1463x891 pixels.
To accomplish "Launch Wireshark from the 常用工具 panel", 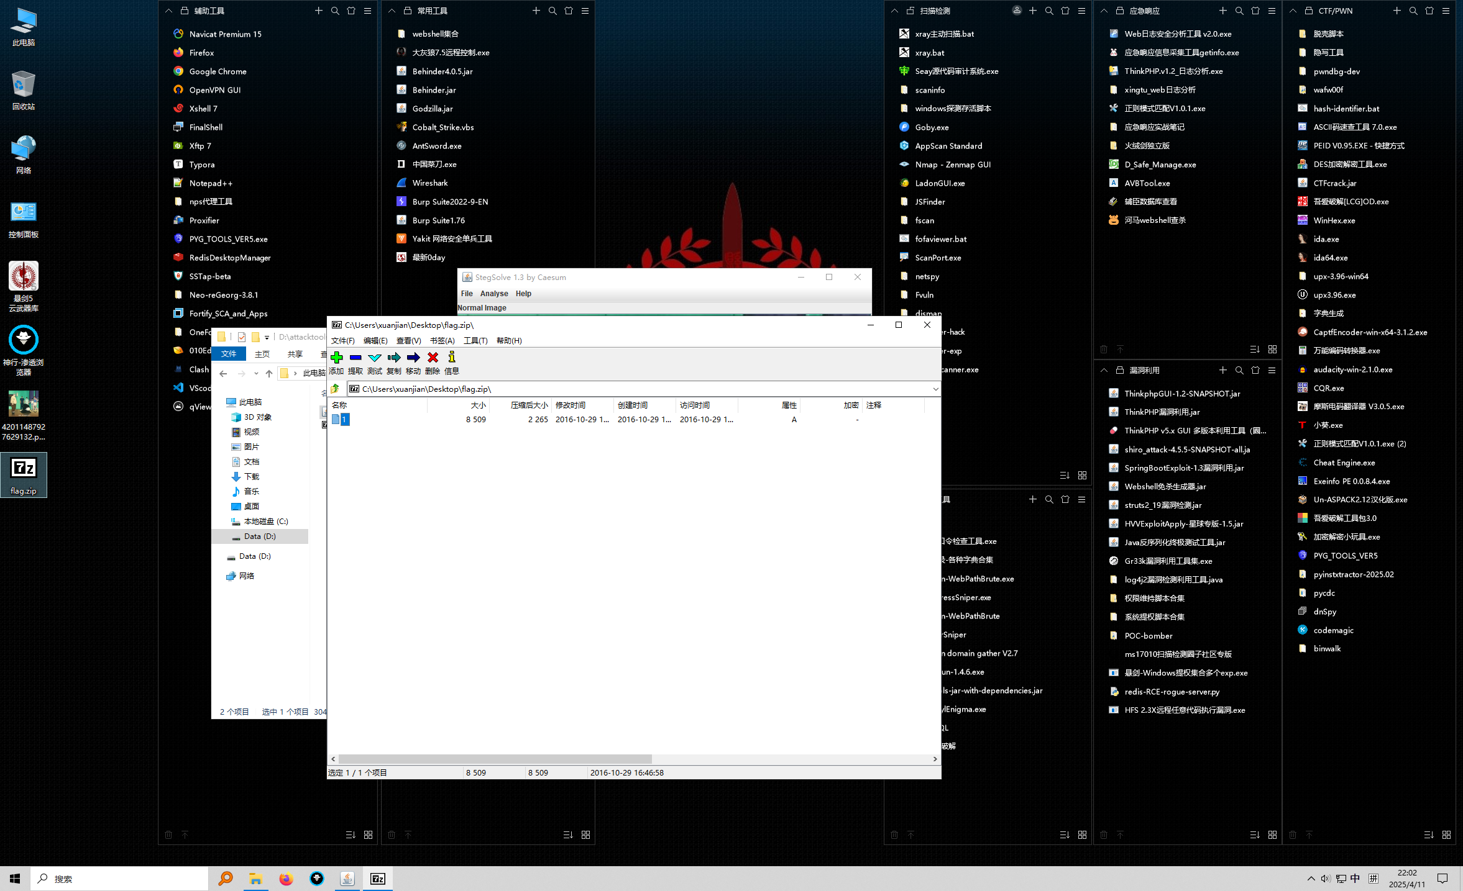I will (430, 183).
